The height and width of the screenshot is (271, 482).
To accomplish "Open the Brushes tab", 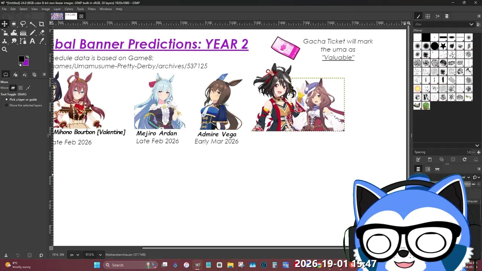I will [418, 16].
